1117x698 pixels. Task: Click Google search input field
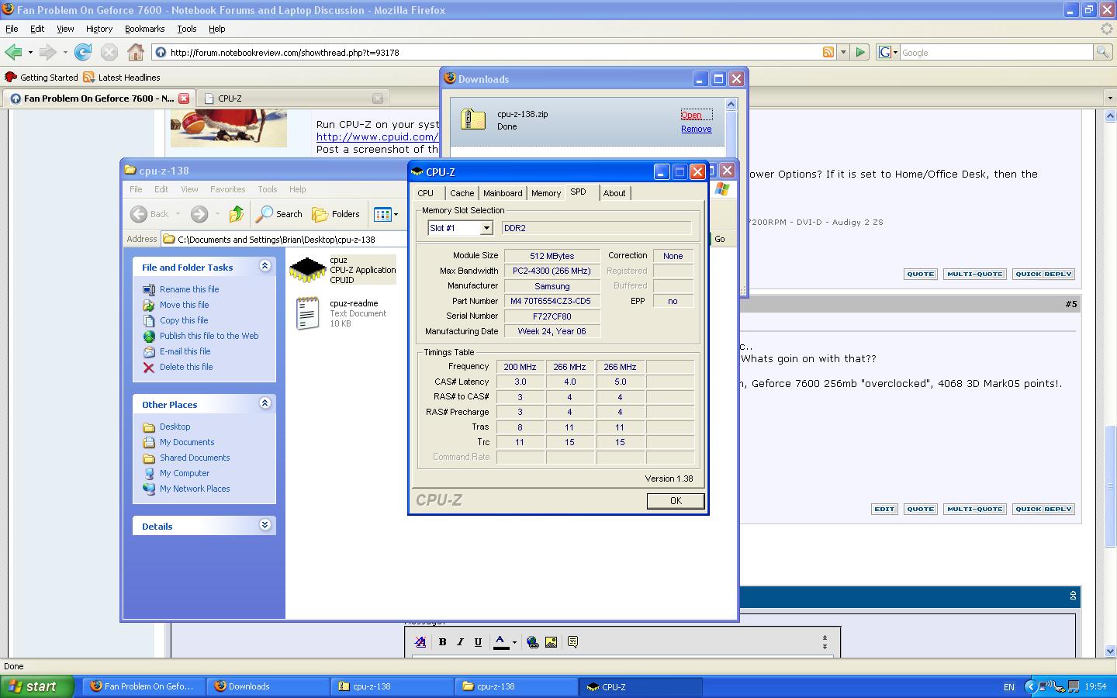pos(996,53)
